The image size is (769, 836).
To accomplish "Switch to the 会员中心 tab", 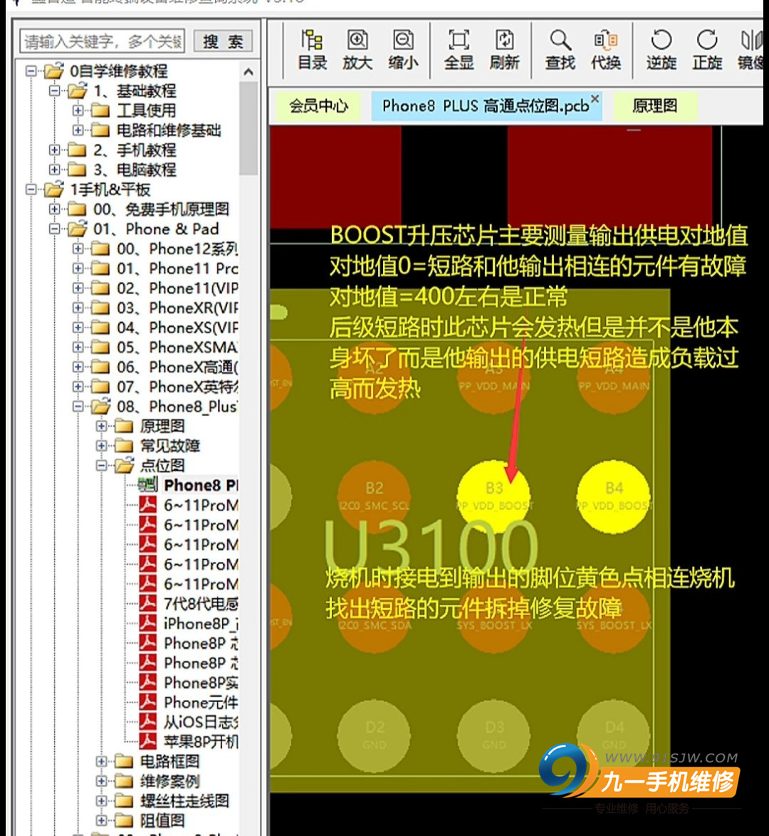I will click(318, 105).
